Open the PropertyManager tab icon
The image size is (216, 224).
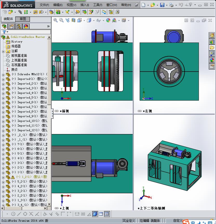click(11, 26)
